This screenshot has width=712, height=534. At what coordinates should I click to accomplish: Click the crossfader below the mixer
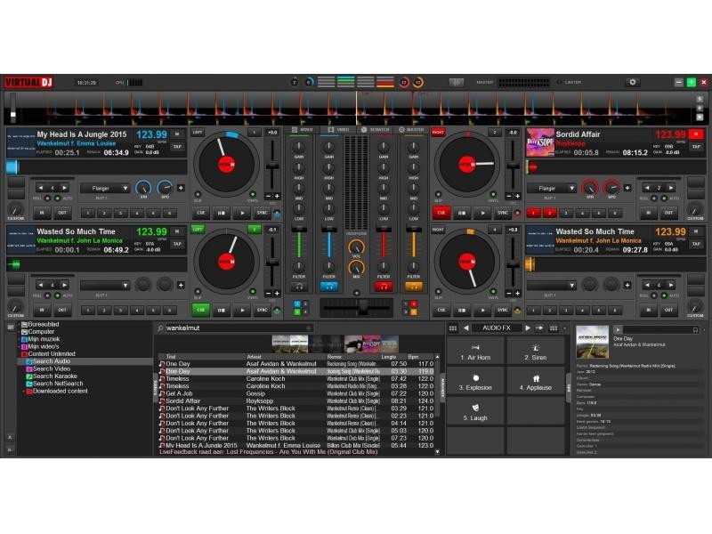(357, 308)
